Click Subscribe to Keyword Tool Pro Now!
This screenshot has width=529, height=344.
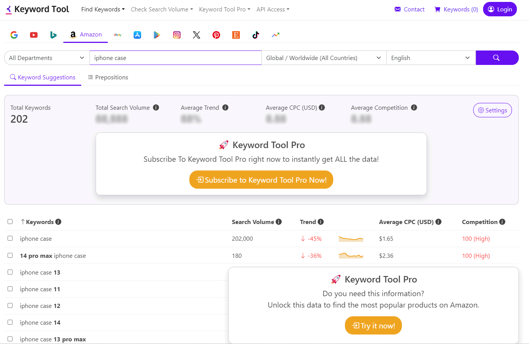coord(261,180)
